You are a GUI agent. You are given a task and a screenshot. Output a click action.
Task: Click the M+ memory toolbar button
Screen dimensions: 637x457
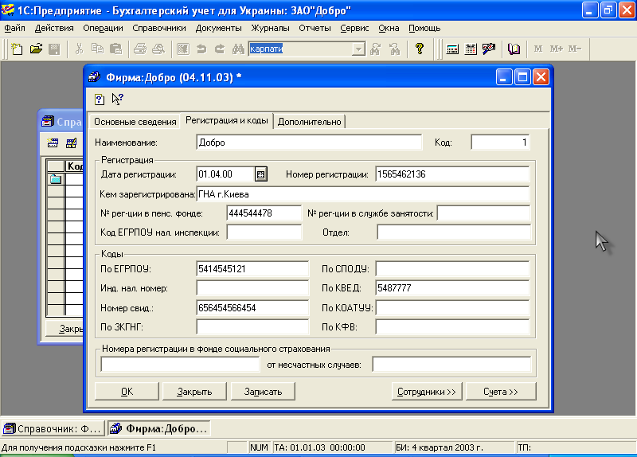click(x=556, y=49)
